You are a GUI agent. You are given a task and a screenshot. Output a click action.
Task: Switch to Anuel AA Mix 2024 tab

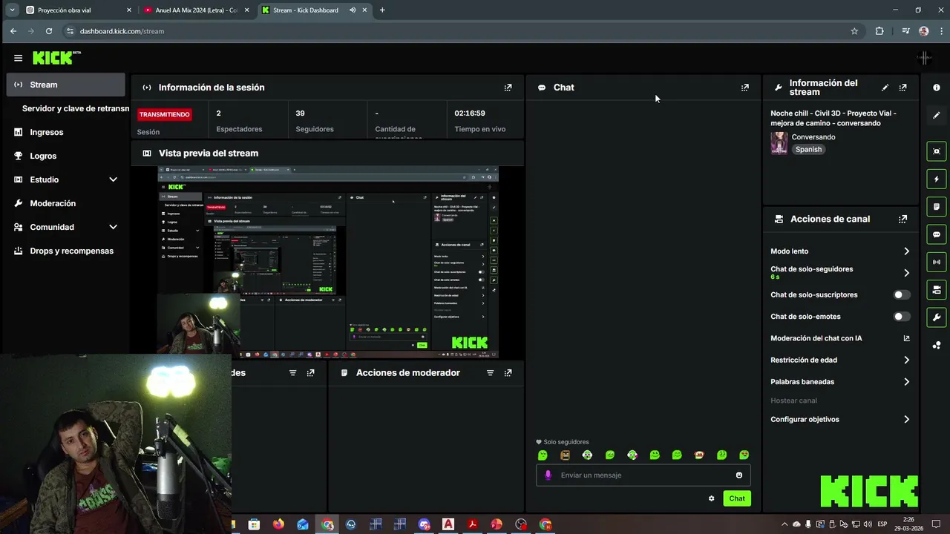(196, 10)
